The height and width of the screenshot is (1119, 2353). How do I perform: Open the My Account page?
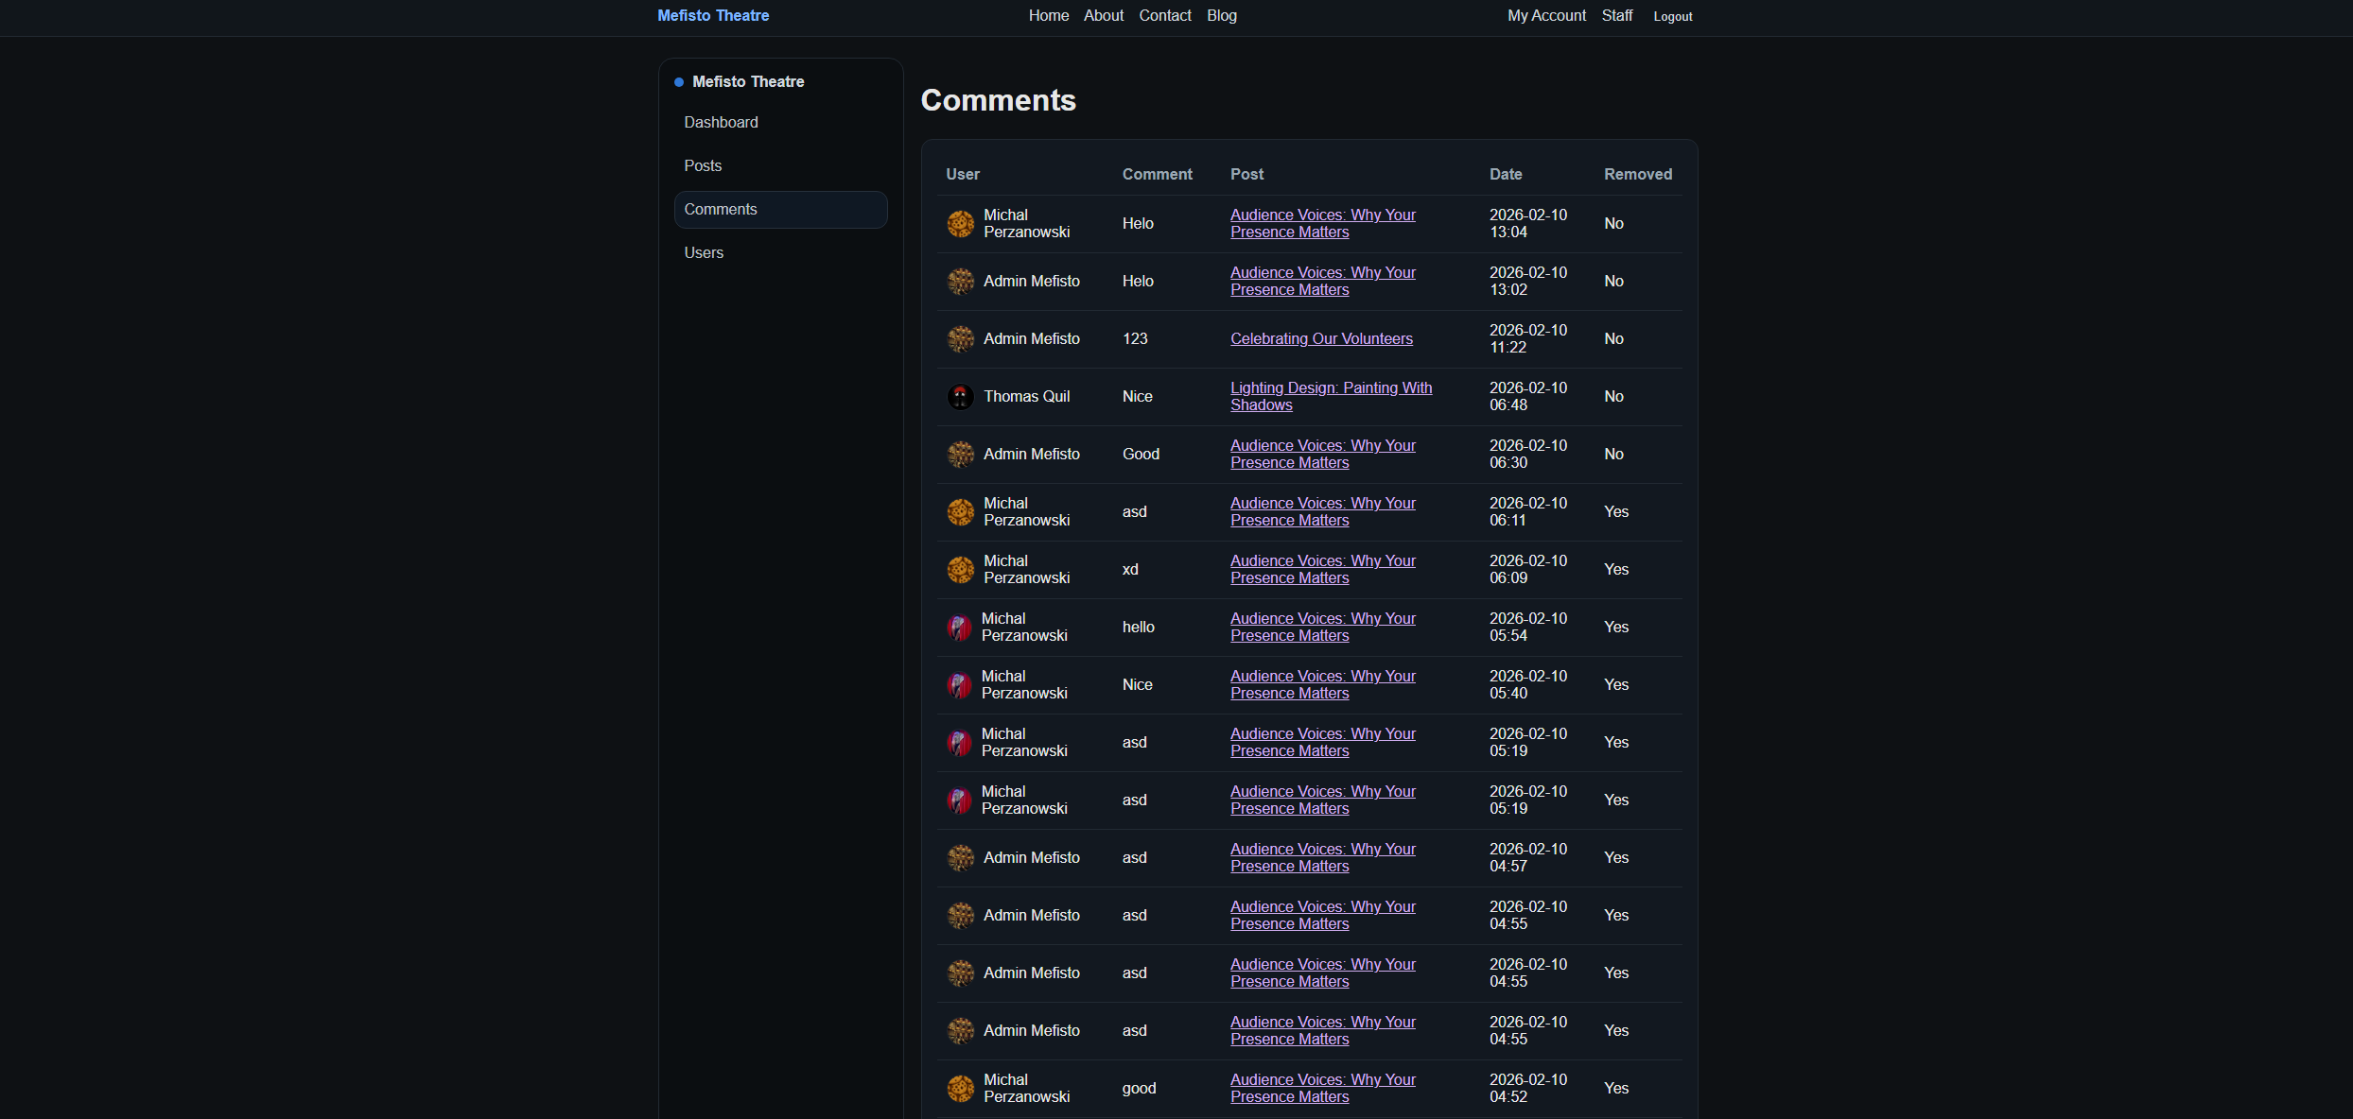[1546, 15]
